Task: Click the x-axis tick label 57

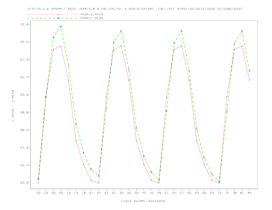Action: (182, 193)
